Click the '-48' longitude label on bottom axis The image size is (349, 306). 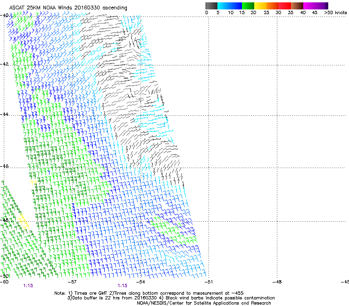(277, 282)
